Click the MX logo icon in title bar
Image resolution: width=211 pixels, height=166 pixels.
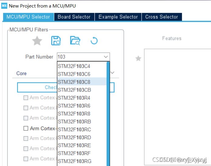tap(4, 6)
